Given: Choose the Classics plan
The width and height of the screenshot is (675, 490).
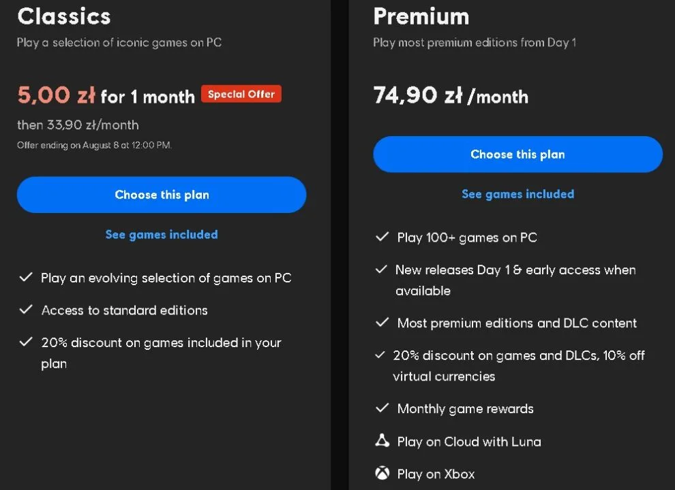Looking at the screenshot, I should pos(162,195).
